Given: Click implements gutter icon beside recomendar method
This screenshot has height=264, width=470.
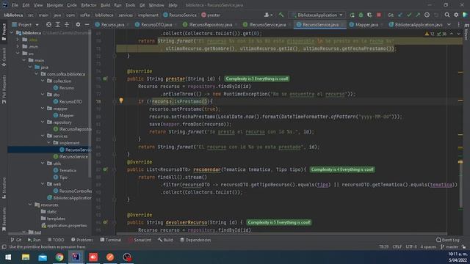Looking at the screenshot, I should (x=105, y=169).
